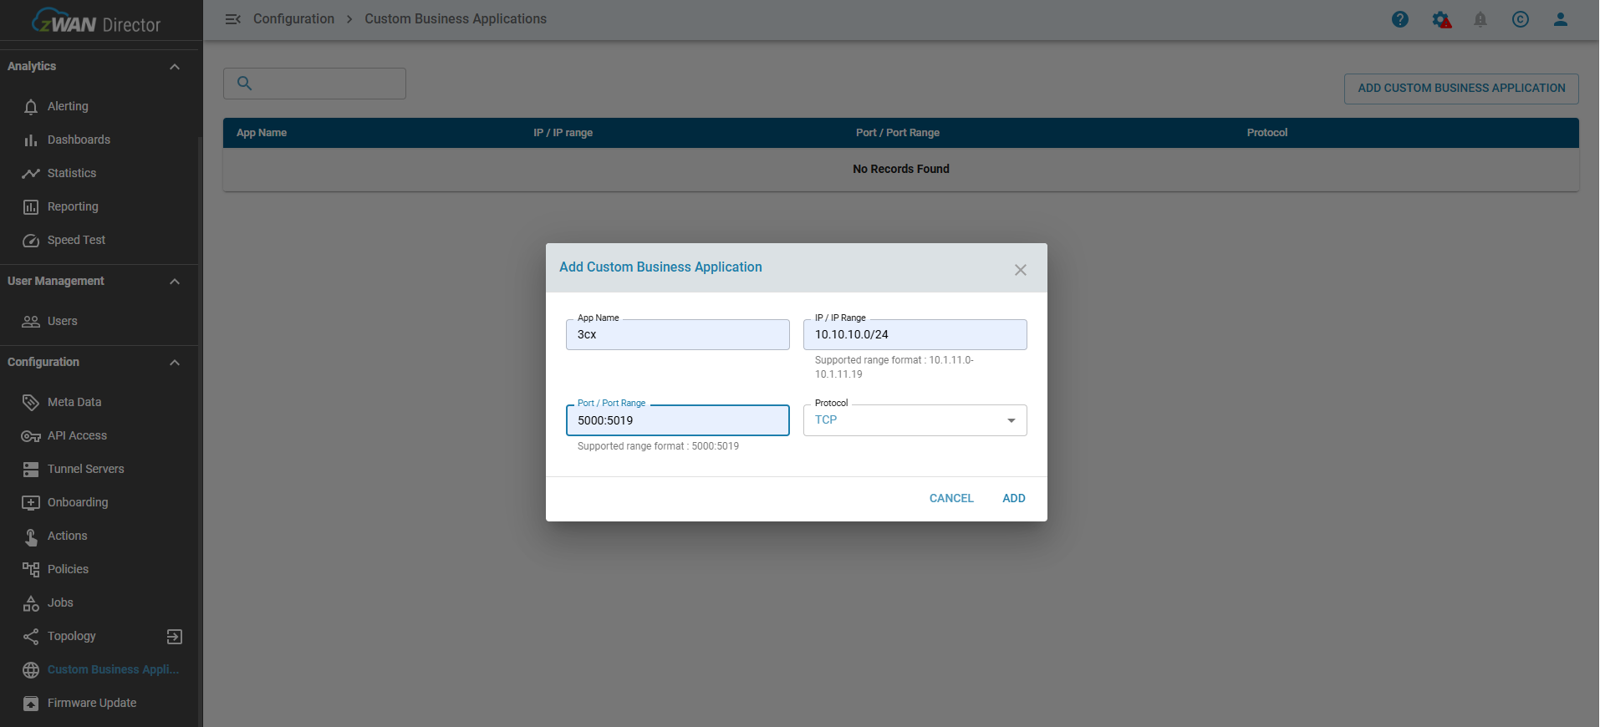The image size is (1600, 727).
Task: Collapse the Analytics section
Action: (x=175, y=67)
